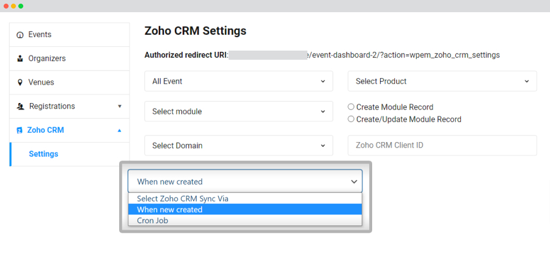Choose the Cron Job option
Viewport: 550px width, 256px height.
coord(153,221)
